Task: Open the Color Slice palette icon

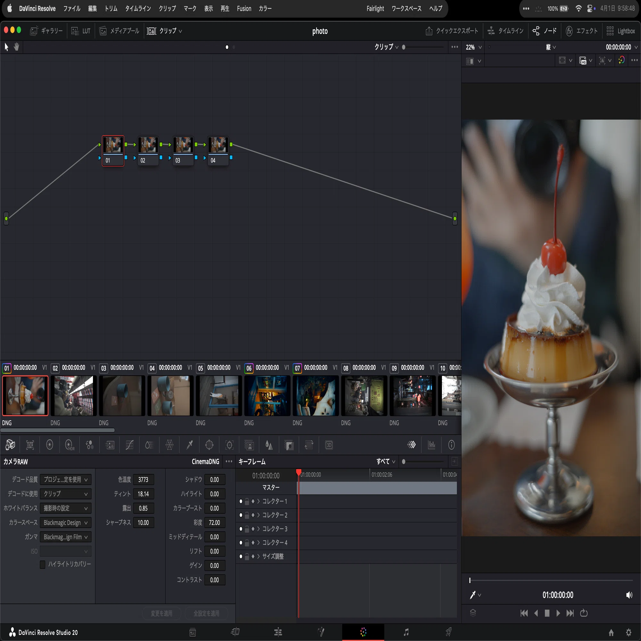Action: click(149, 445)
